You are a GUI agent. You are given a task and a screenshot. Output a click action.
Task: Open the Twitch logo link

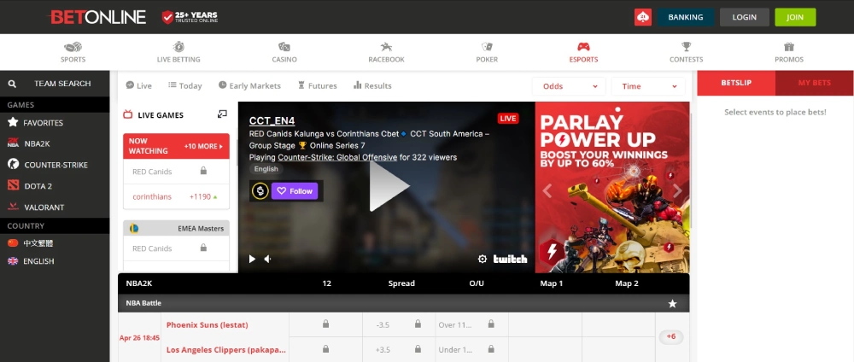click(511, 259)
